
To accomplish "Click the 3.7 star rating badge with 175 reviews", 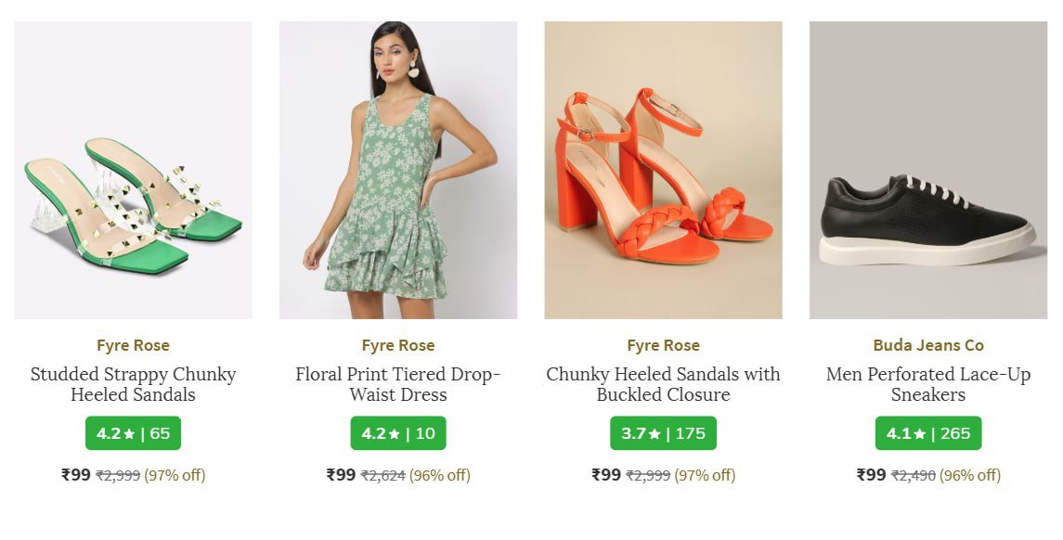I will (663, 433).
